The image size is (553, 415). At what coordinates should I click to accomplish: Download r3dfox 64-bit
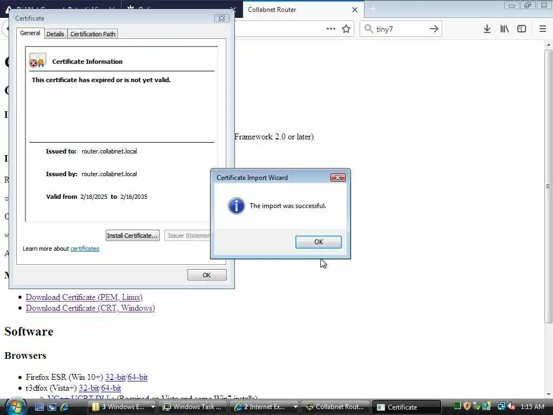click(111, 388)
